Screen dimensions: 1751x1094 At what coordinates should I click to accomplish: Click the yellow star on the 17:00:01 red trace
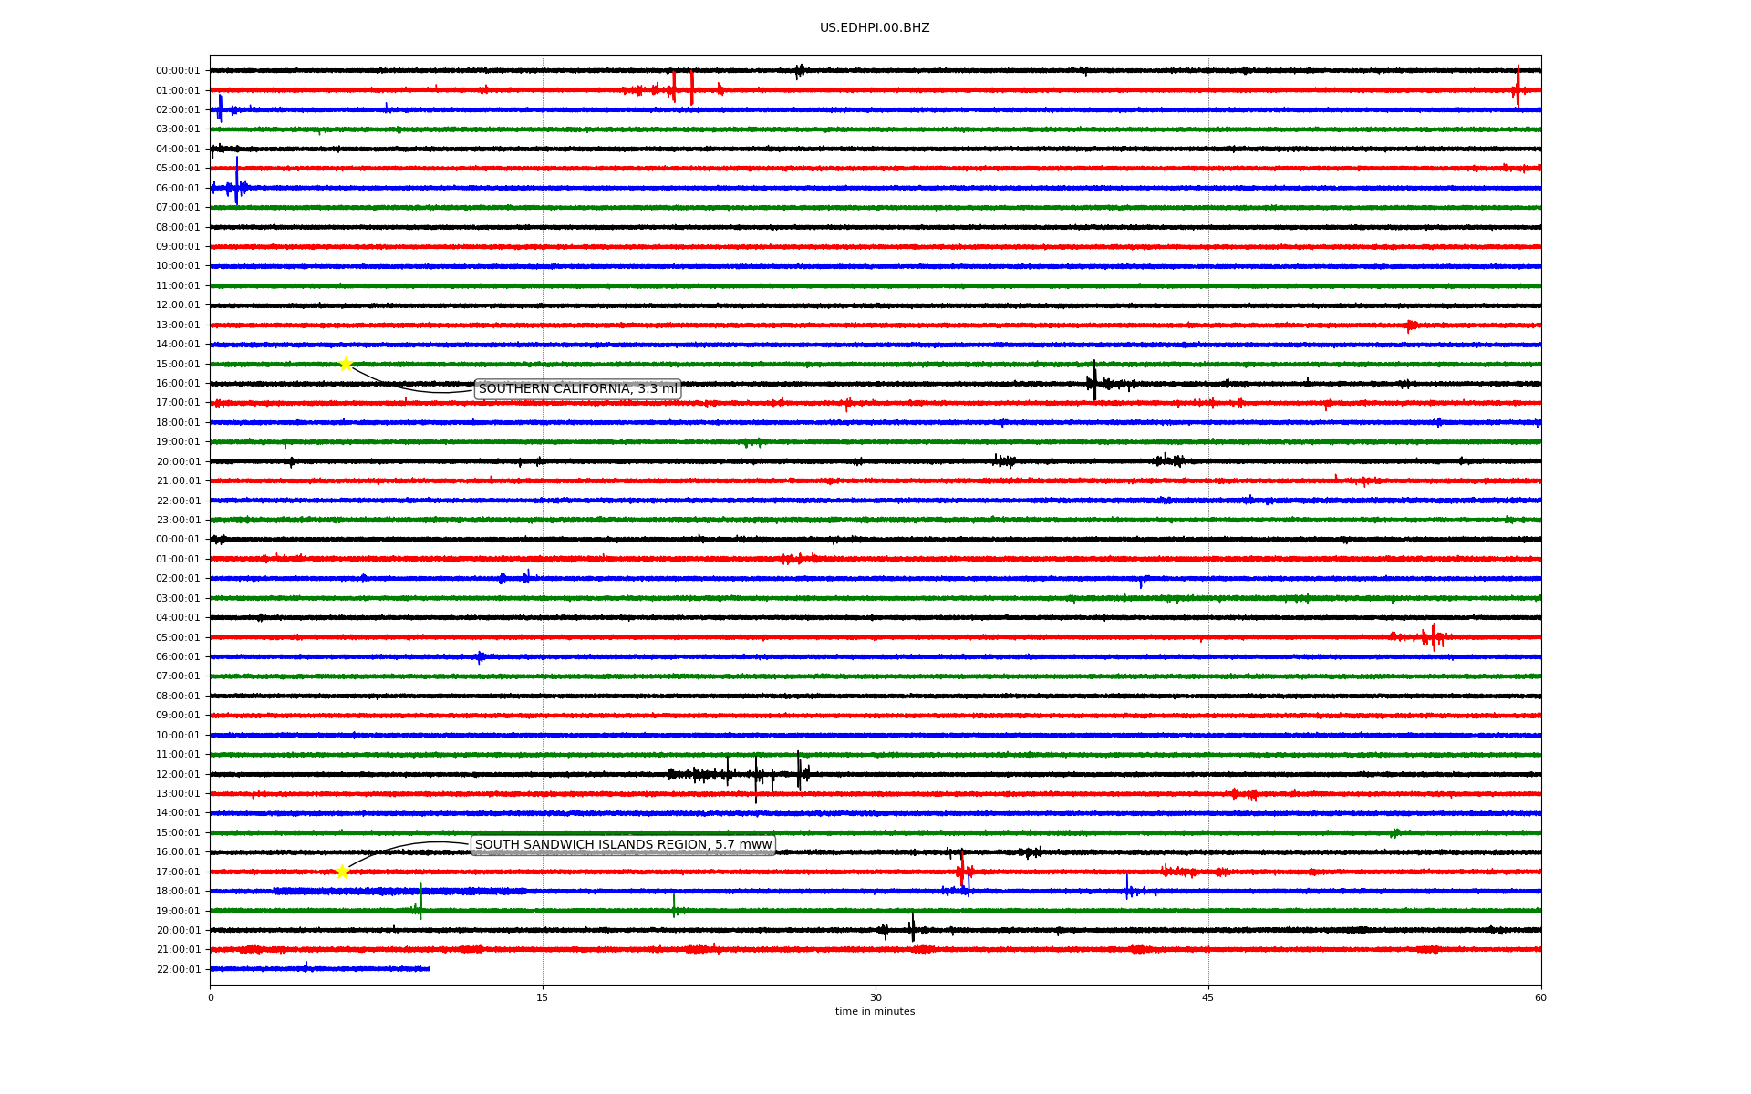click(x=342, y=872)
